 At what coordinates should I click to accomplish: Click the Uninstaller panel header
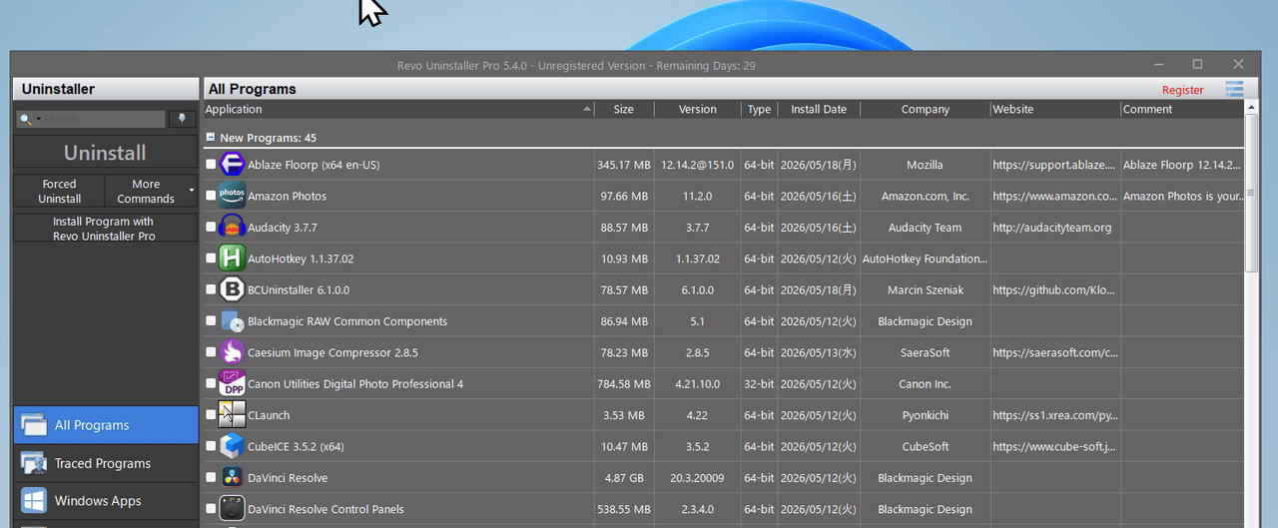tap(106, 89)
